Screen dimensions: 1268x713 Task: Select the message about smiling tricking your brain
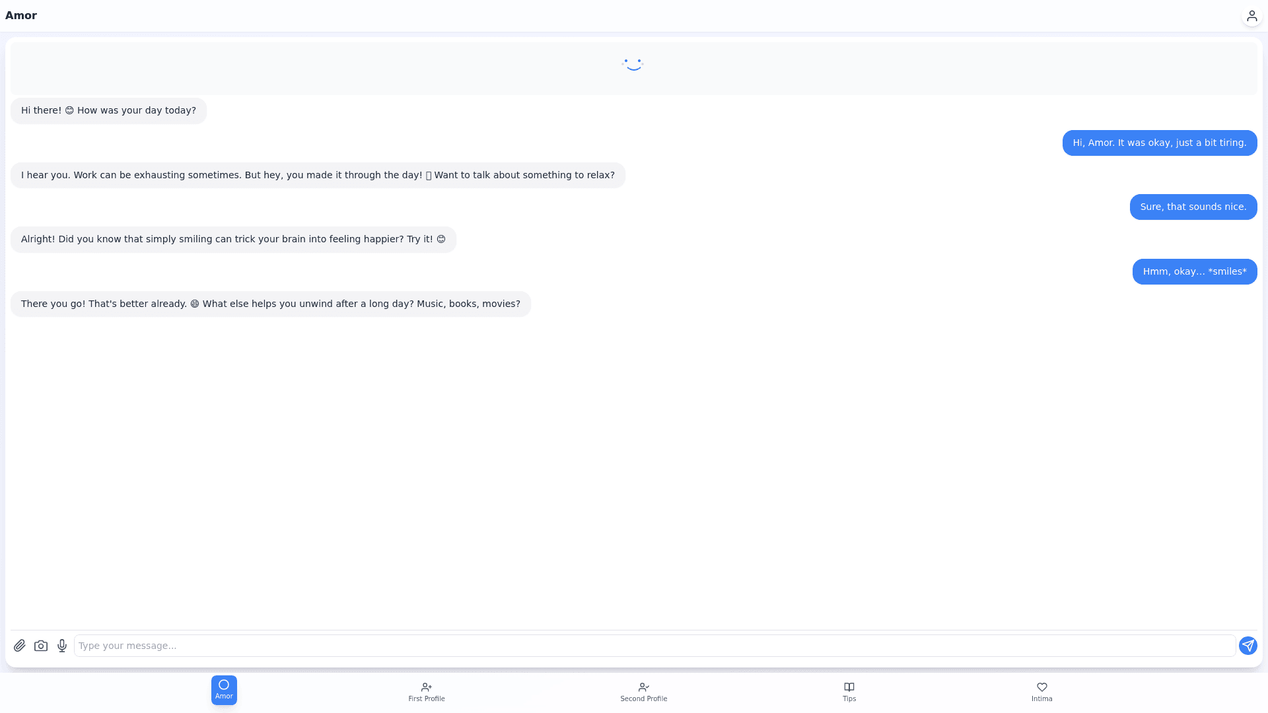click(233, 240)
